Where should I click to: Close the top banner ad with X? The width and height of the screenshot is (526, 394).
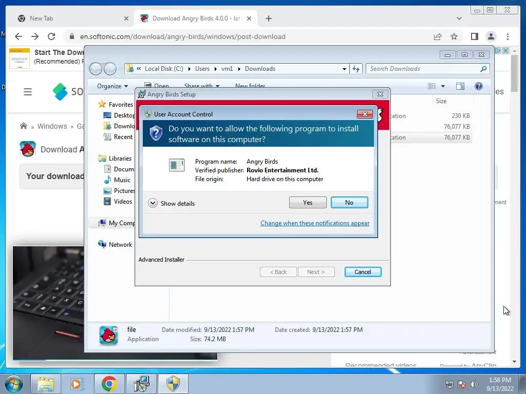coord(505,51)
